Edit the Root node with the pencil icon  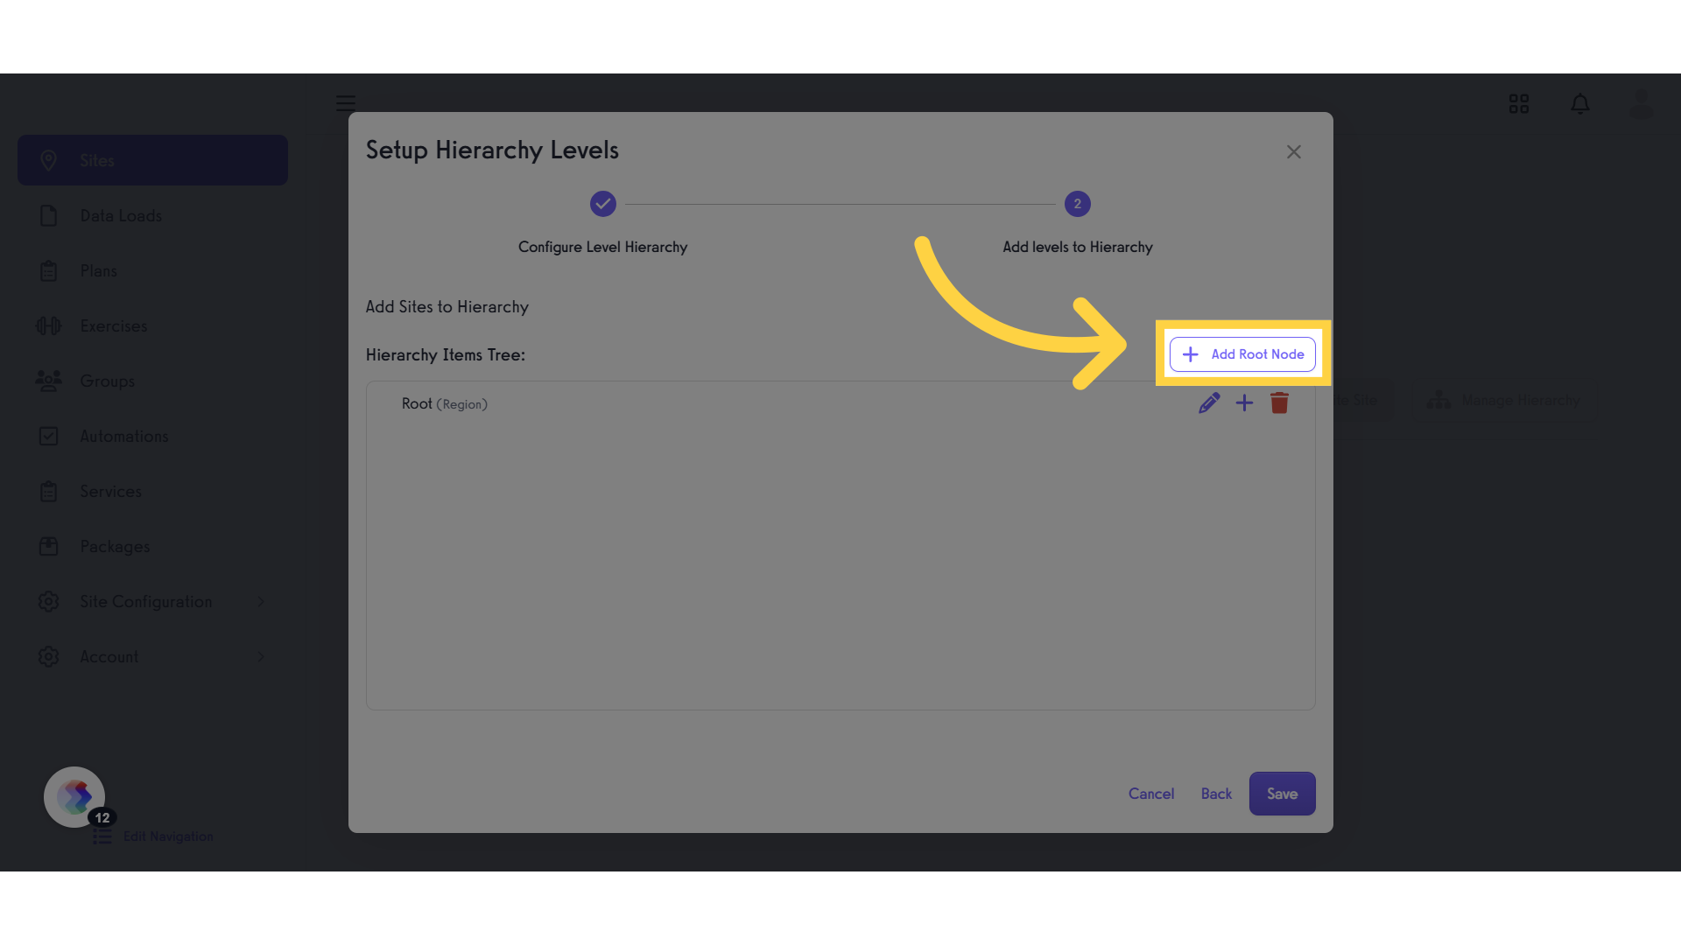1209,403
